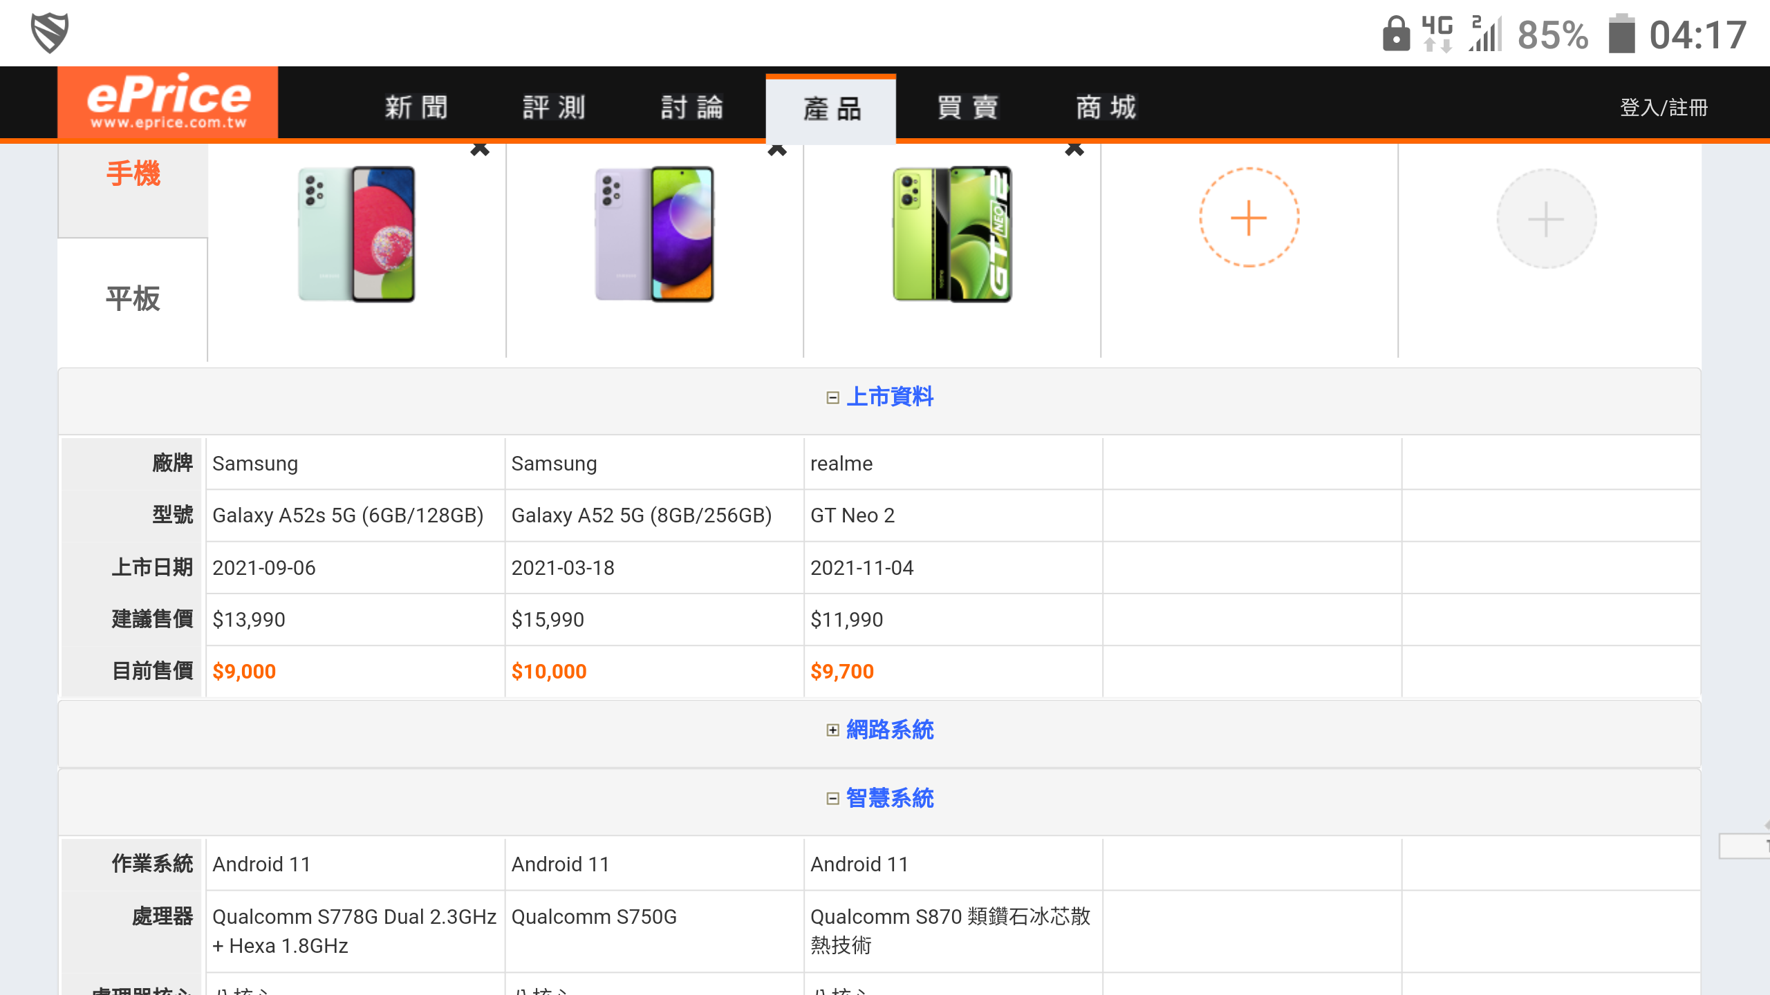Click suggested price $15,990
This screenshot has width=1770, height=995.
click(548, 620)
